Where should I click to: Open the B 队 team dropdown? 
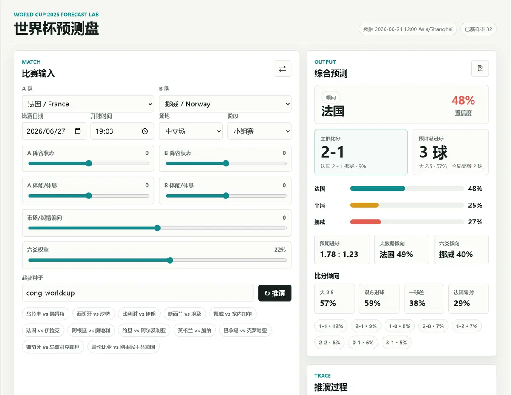[225, 104]
